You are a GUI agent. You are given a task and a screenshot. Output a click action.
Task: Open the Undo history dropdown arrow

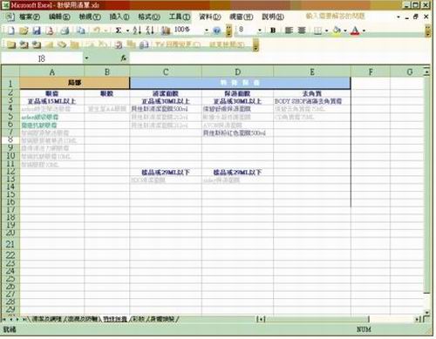106,31
